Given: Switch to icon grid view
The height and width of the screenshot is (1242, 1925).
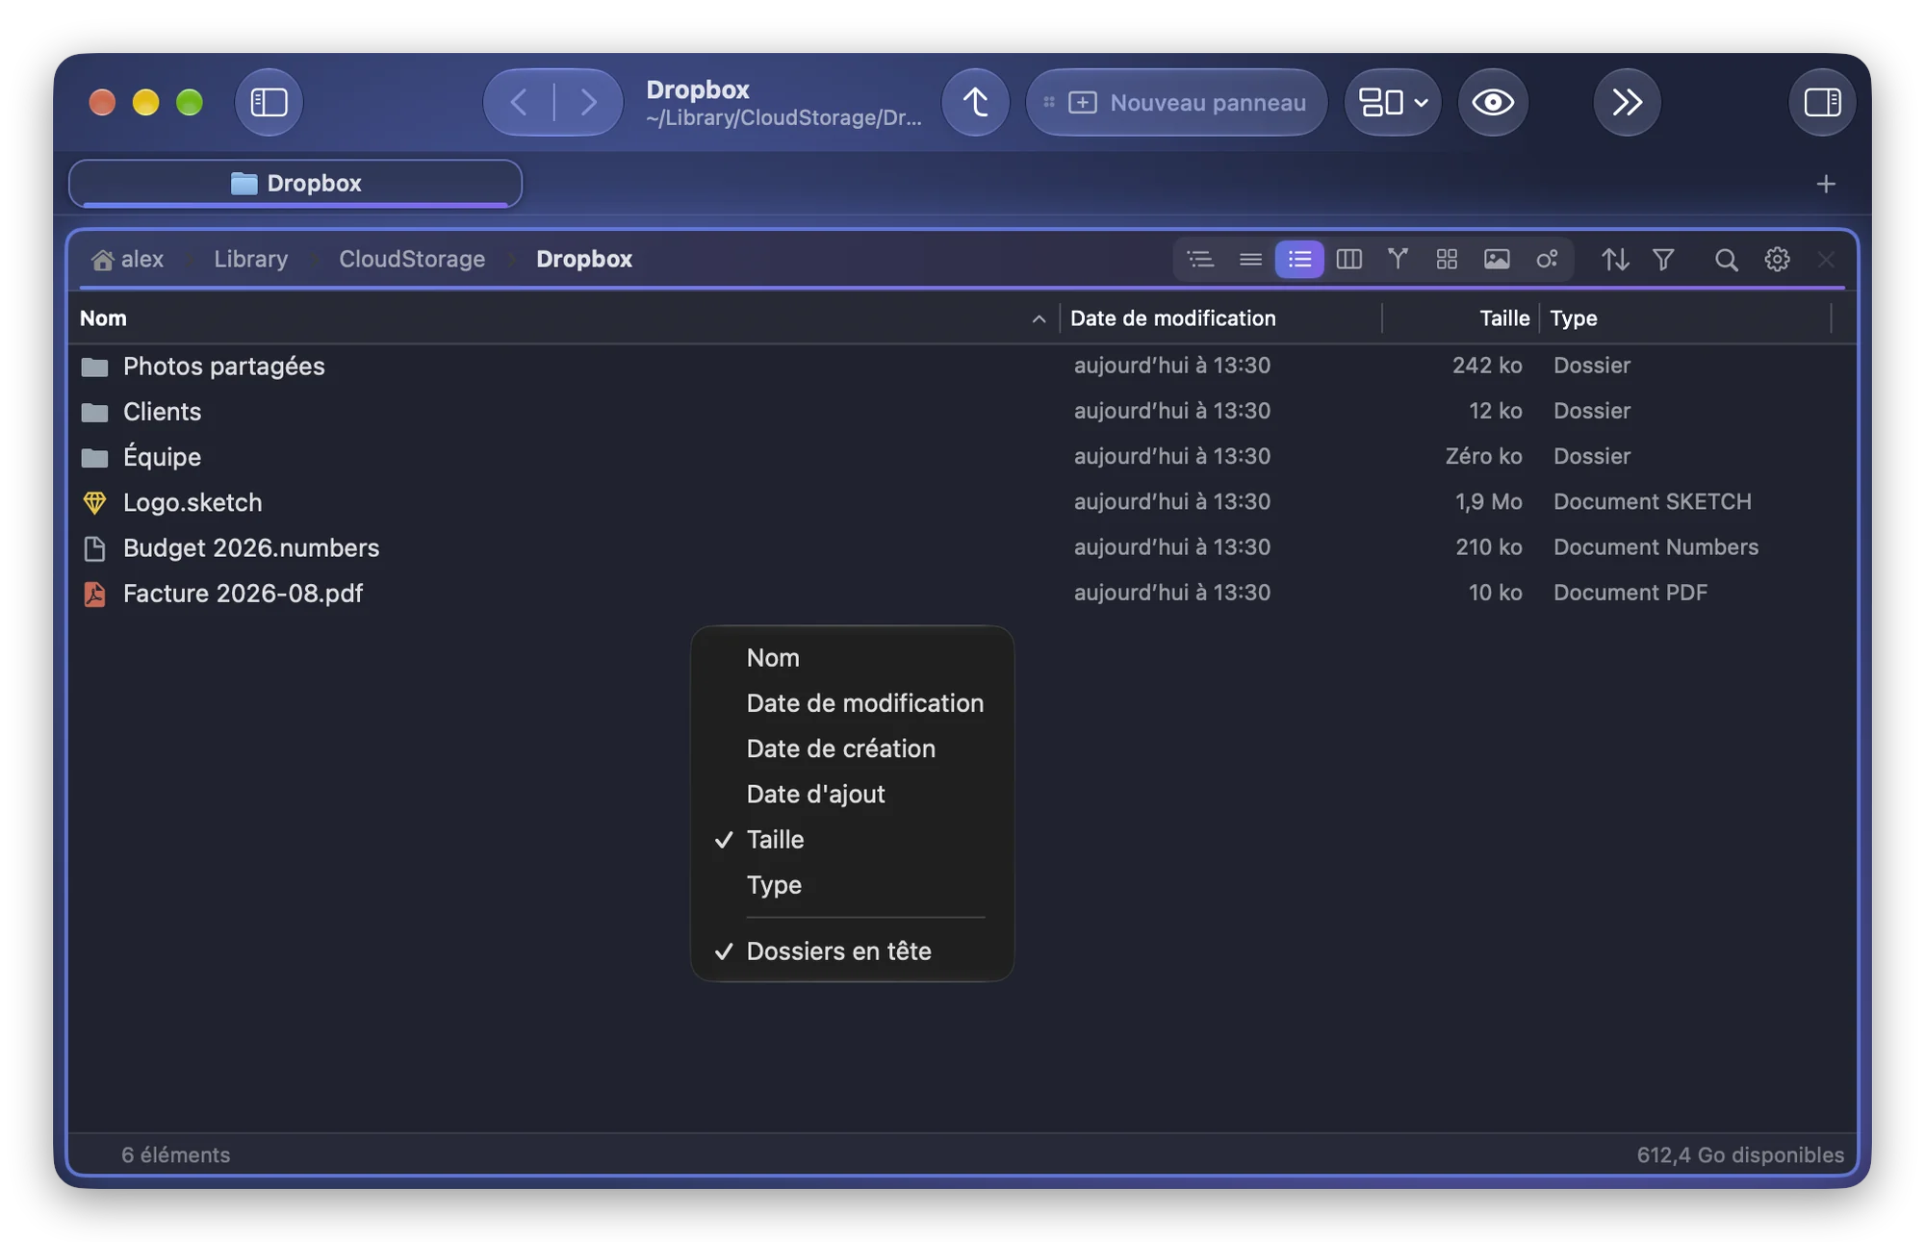Looking at the screenshot, I should pos(1447,259).
